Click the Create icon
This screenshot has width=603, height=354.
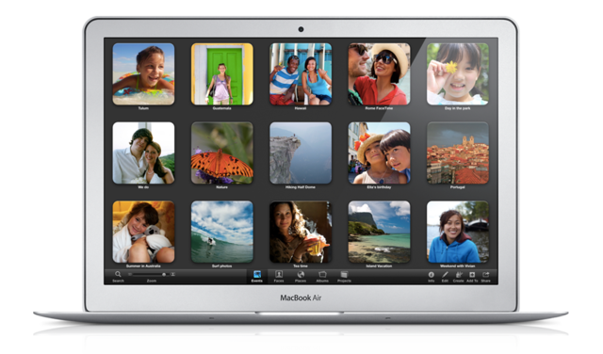point(459,275)
